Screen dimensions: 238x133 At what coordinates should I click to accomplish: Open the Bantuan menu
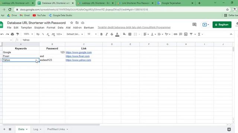[89, 28]
